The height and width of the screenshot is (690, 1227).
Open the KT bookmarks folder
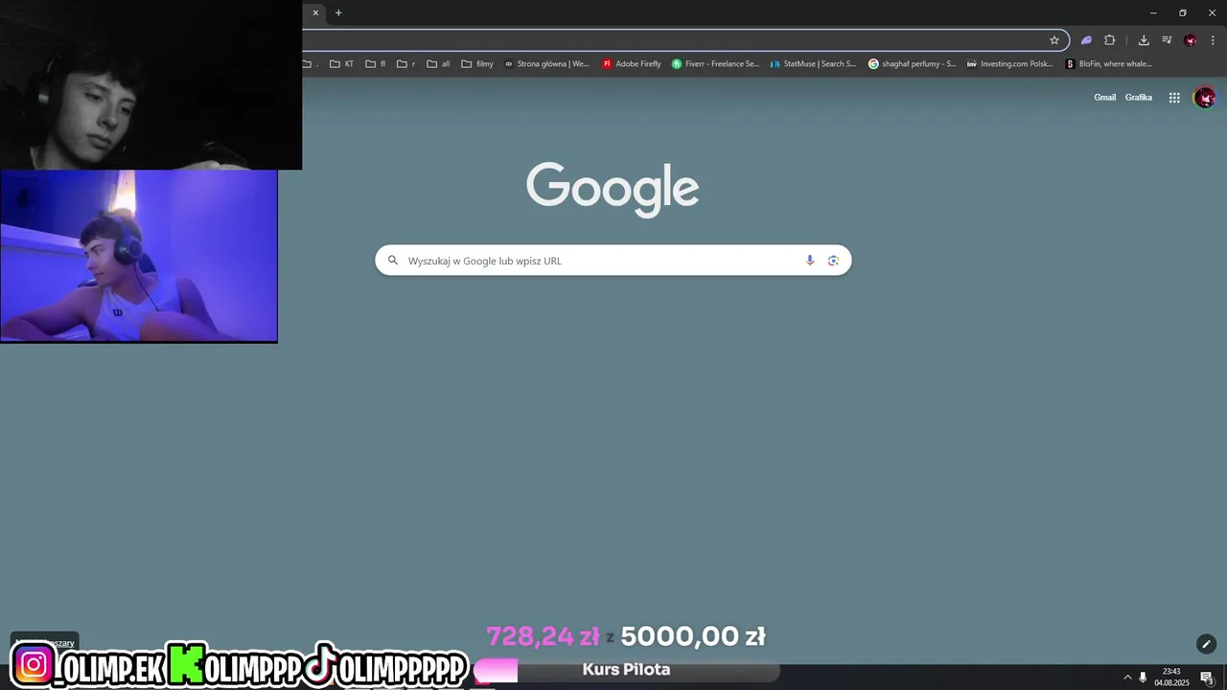click(x=341, y=64)
